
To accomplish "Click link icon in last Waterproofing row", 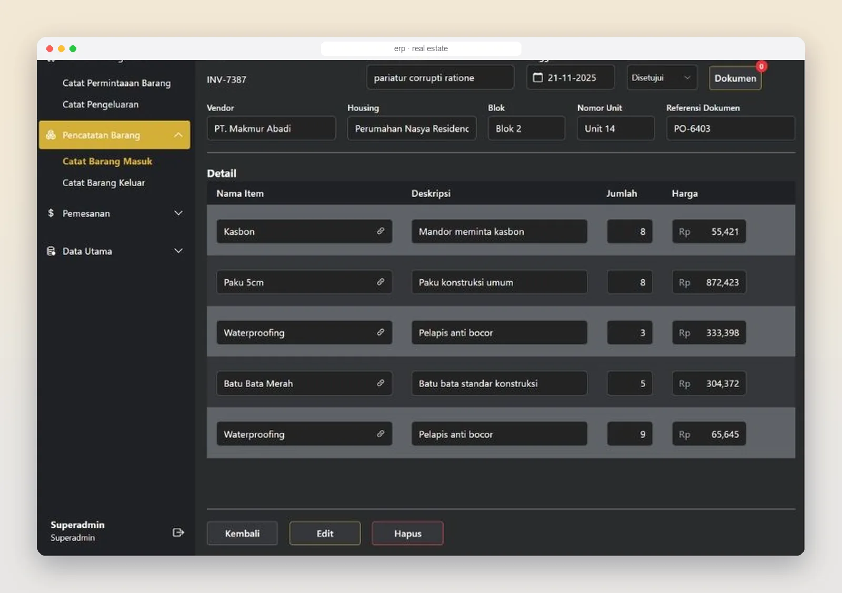I will pyautogui.click(x=380, y=434).
